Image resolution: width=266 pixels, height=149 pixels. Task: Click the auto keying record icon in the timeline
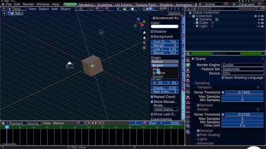click(x=78, y=123)
